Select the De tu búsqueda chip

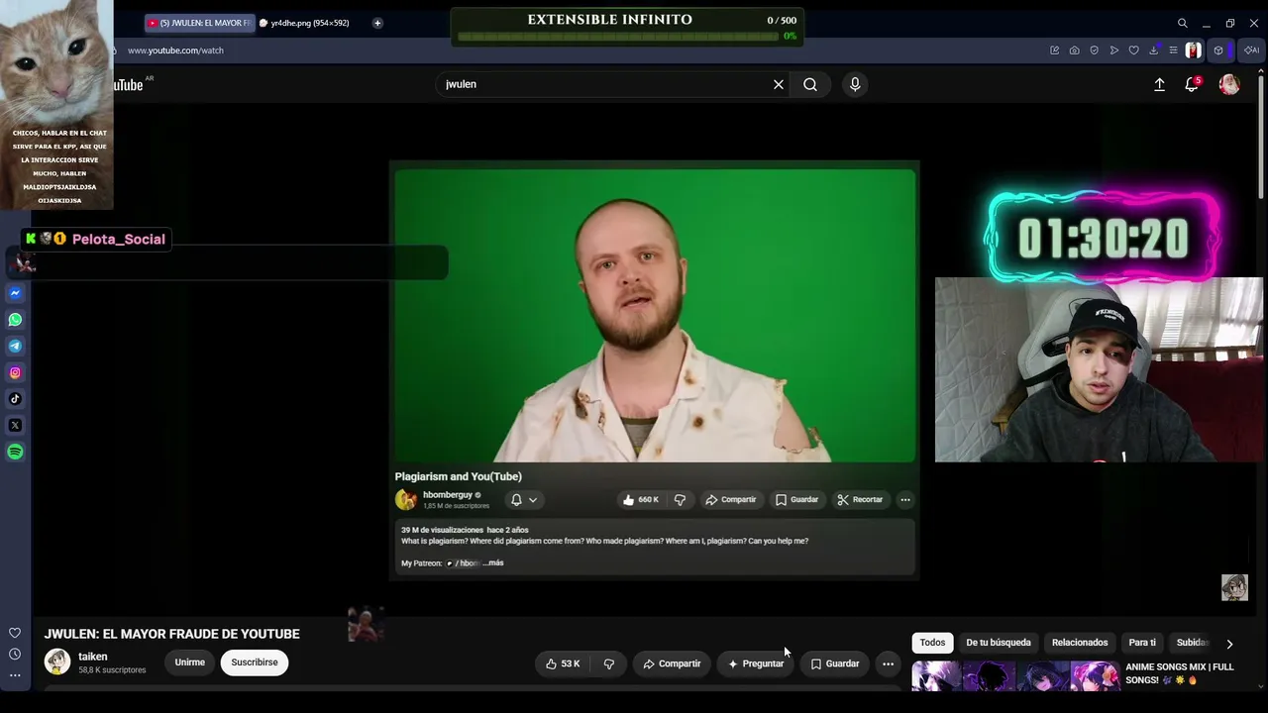click(999, 643)
